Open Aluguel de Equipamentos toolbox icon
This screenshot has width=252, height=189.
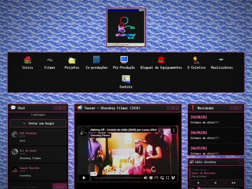coord(161,60)
